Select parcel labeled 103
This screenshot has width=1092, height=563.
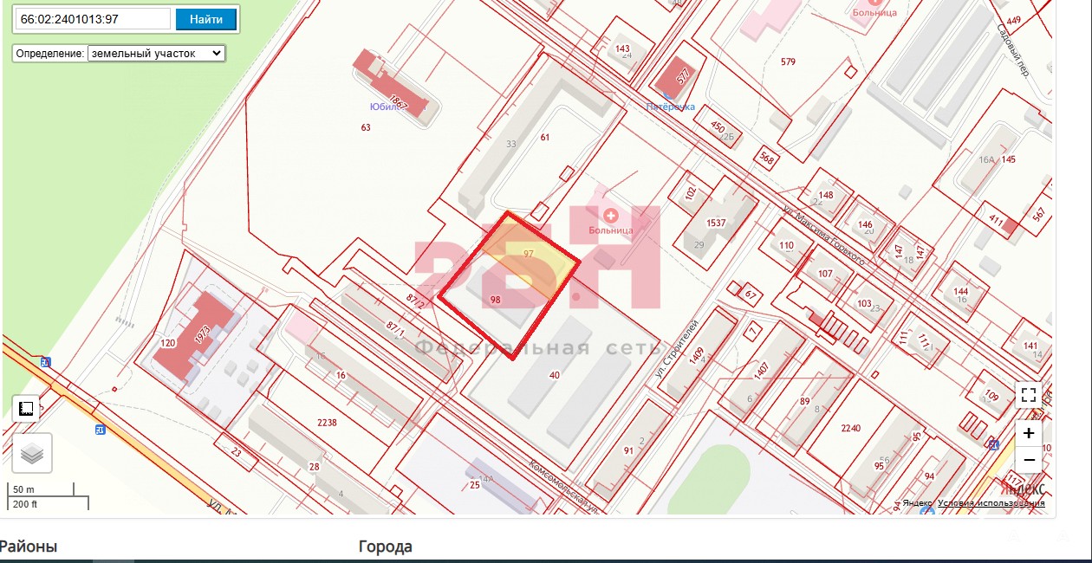tap(863, 303)
